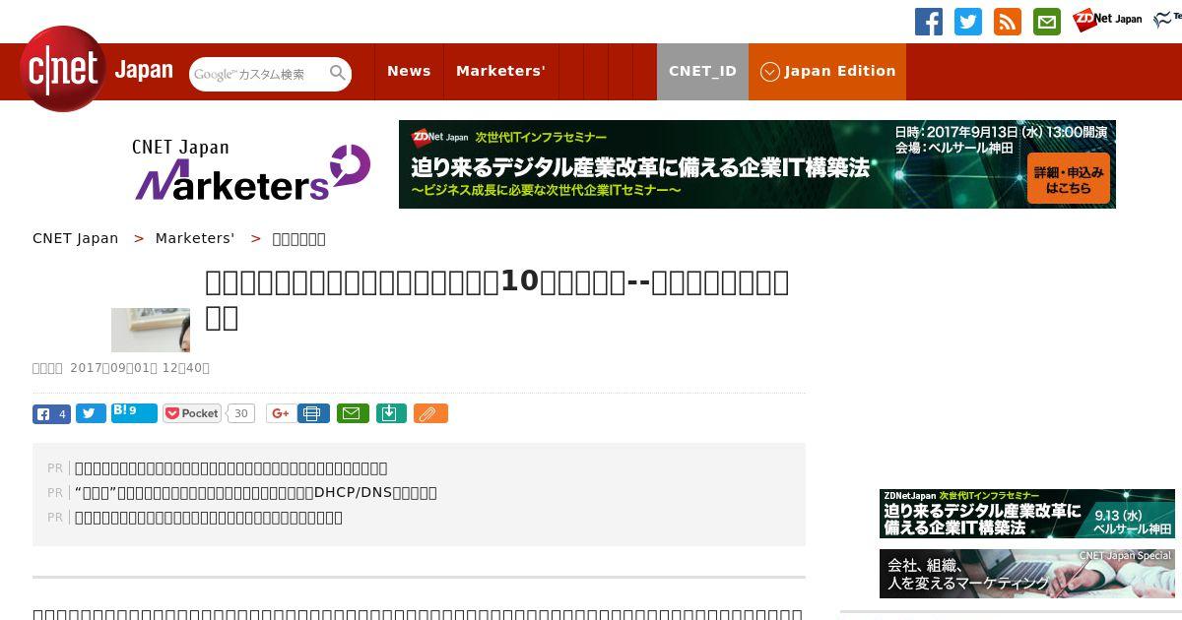Open the News menu

click(409, 71)
